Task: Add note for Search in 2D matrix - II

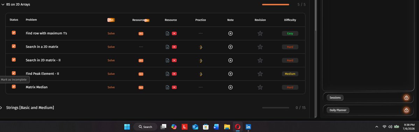Action: point(230,60)
